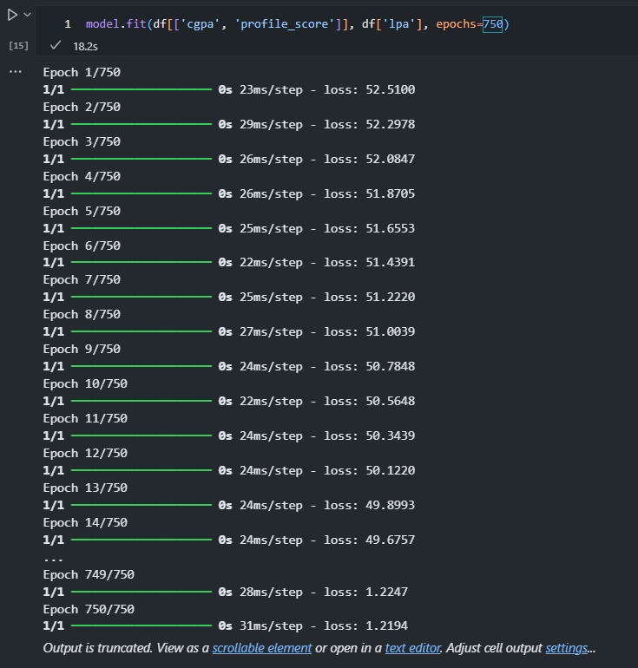Click 'Epoch 7/750' output line

[82, 280]
